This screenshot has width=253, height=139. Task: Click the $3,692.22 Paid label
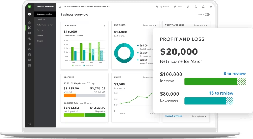71,103
